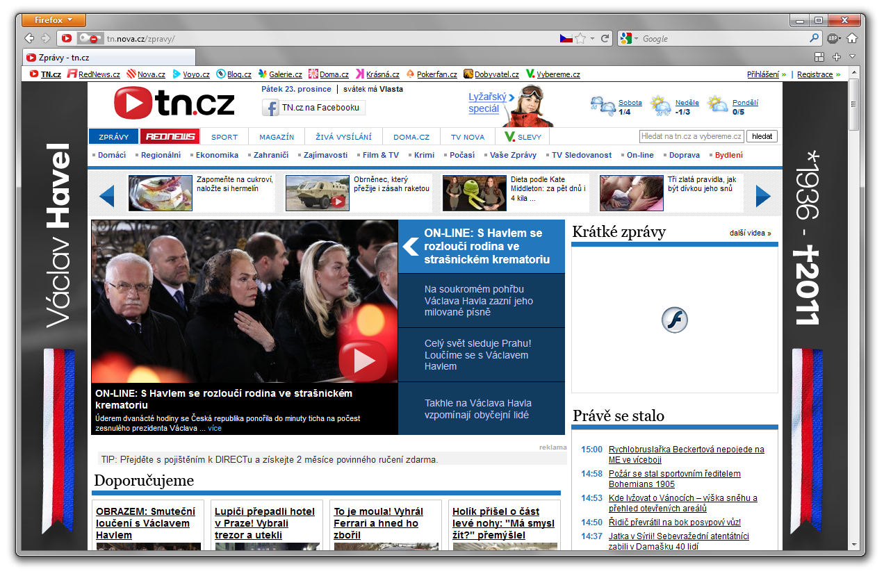Open the RedNews.cz bookmark
The image size is (884, 576).
click(94, 74)
